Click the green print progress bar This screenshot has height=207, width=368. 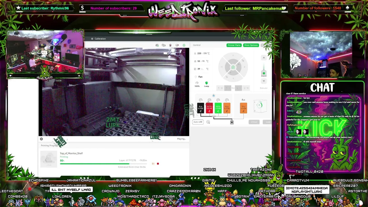103,164
